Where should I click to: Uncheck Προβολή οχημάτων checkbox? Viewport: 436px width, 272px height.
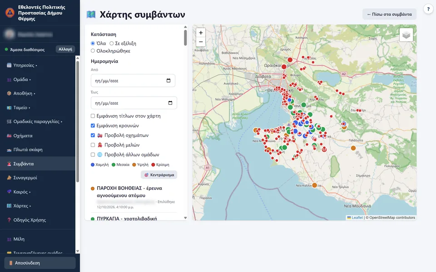(x=93, y=135)
